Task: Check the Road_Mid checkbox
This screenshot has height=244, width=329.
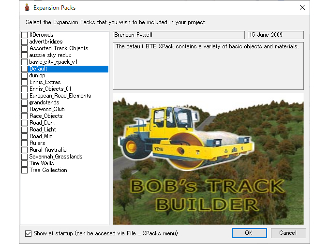Action: click(24, 136)
